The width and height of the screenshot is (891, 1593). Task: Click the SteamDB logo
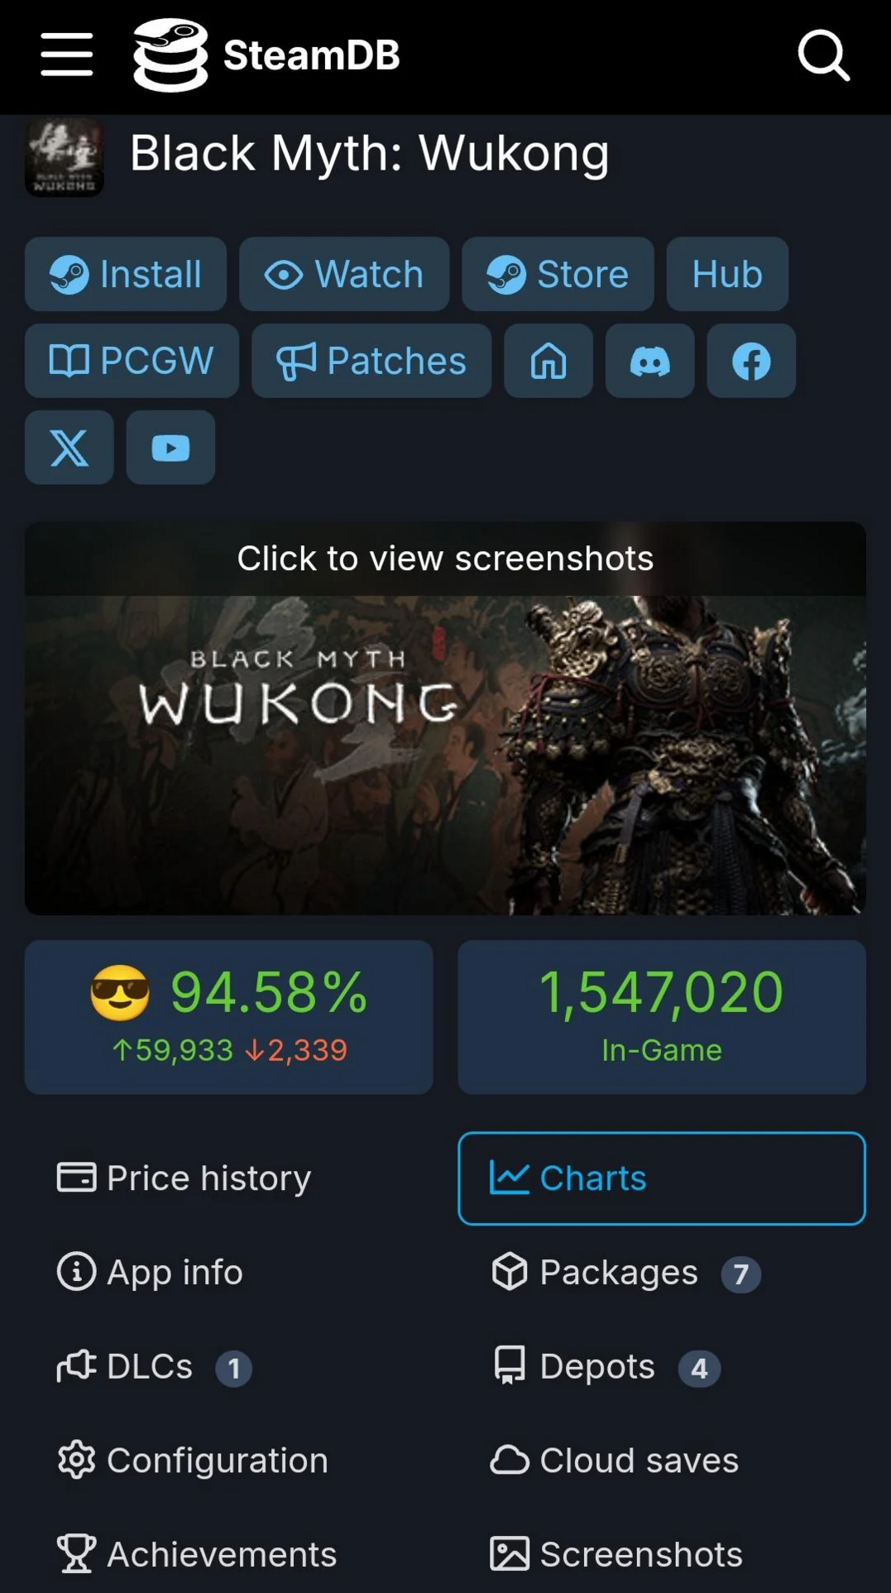[x=266, y=55]
